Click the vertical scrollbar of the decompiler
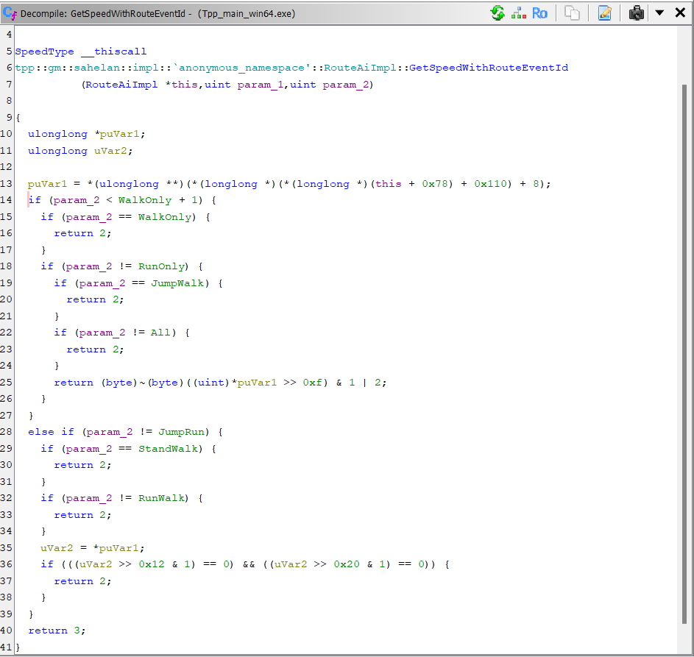Image resolution: width=694 pixels, height=657 pixels. 684,354
